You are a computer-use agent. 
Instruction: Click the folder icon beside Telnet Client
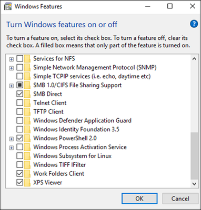click(x=27, y=103)
